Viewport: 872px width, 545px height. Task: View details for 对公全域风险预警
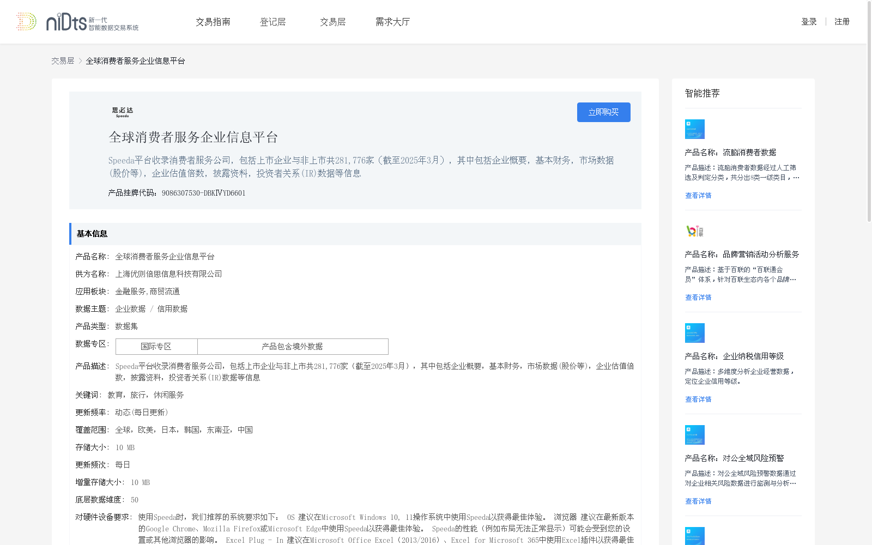(x=698, y=501)
